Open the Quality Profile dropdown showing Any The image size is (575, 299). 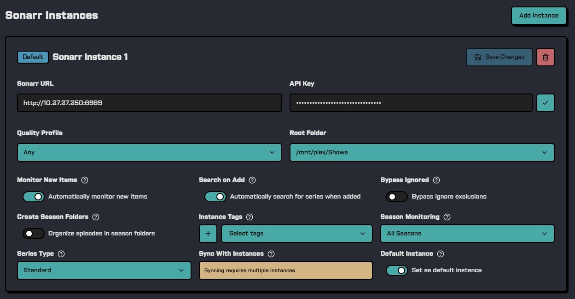pos(149,152)
